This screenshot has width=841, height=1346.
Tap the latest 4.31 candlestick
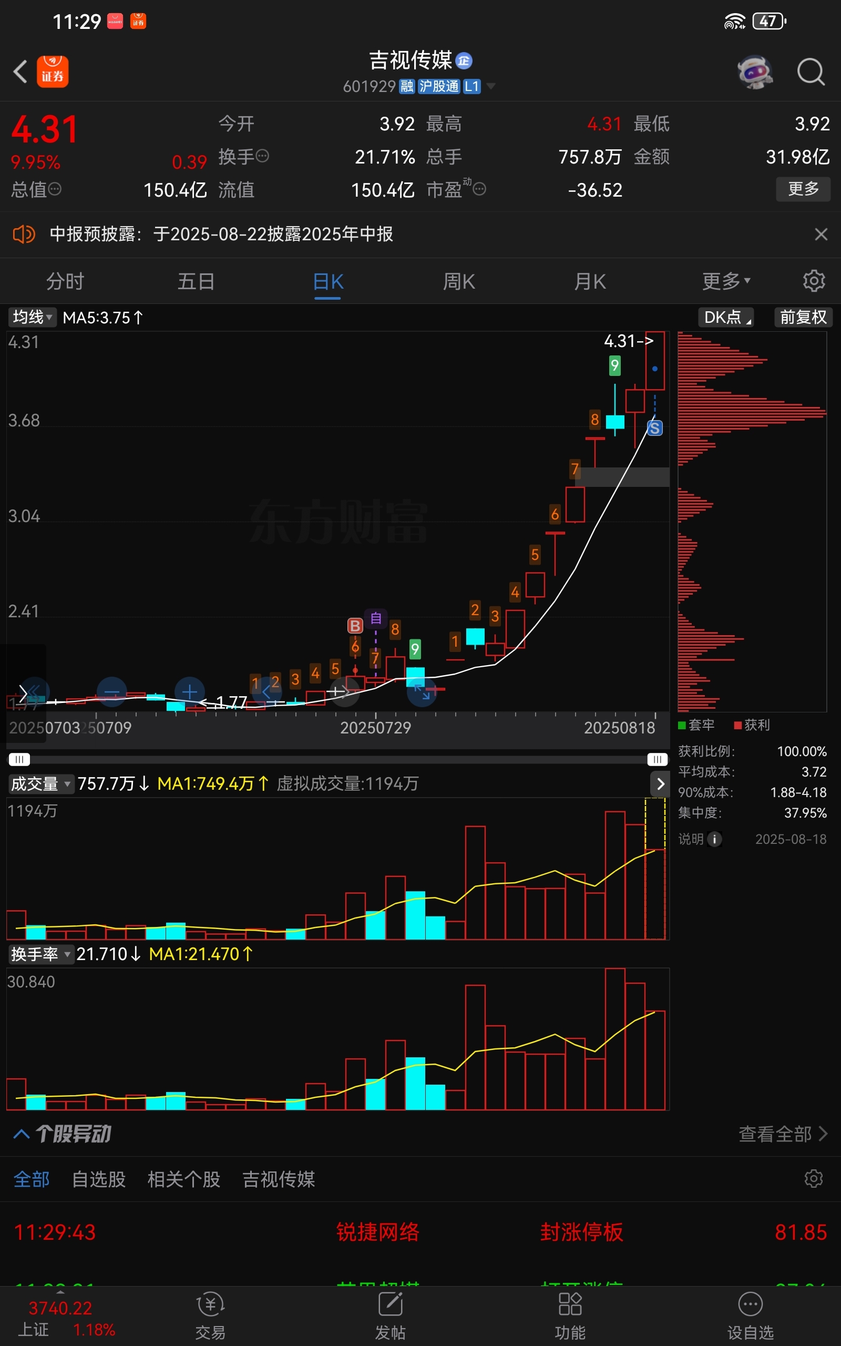[655, 360]
